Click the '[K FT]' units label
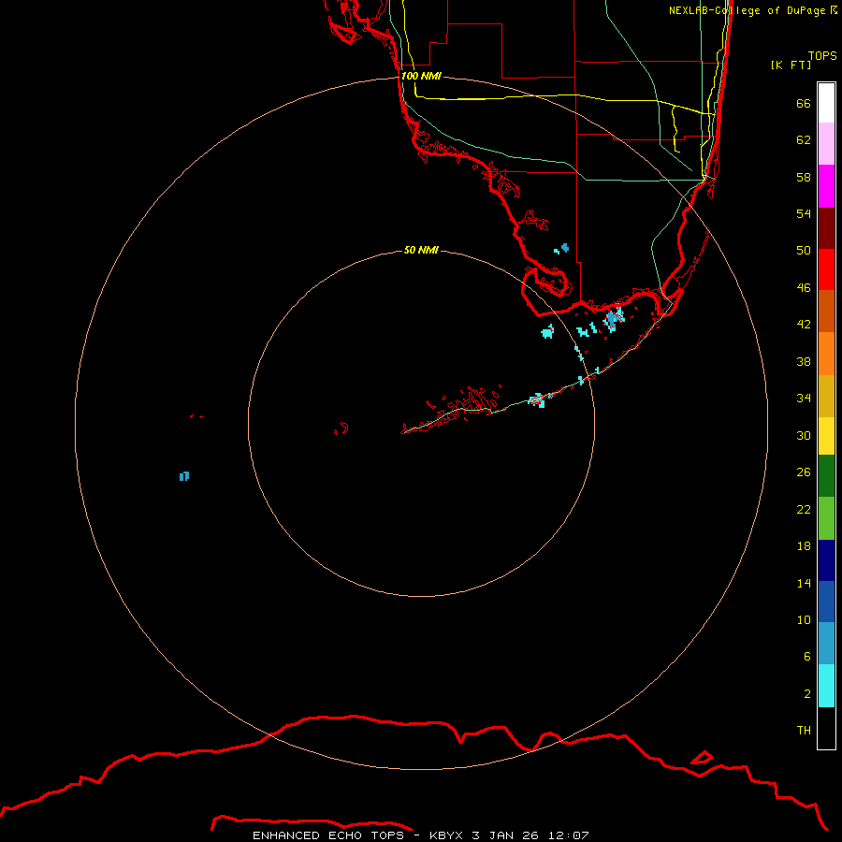The image size is (842, 842). pyautogui.click(x=791, y=65)
